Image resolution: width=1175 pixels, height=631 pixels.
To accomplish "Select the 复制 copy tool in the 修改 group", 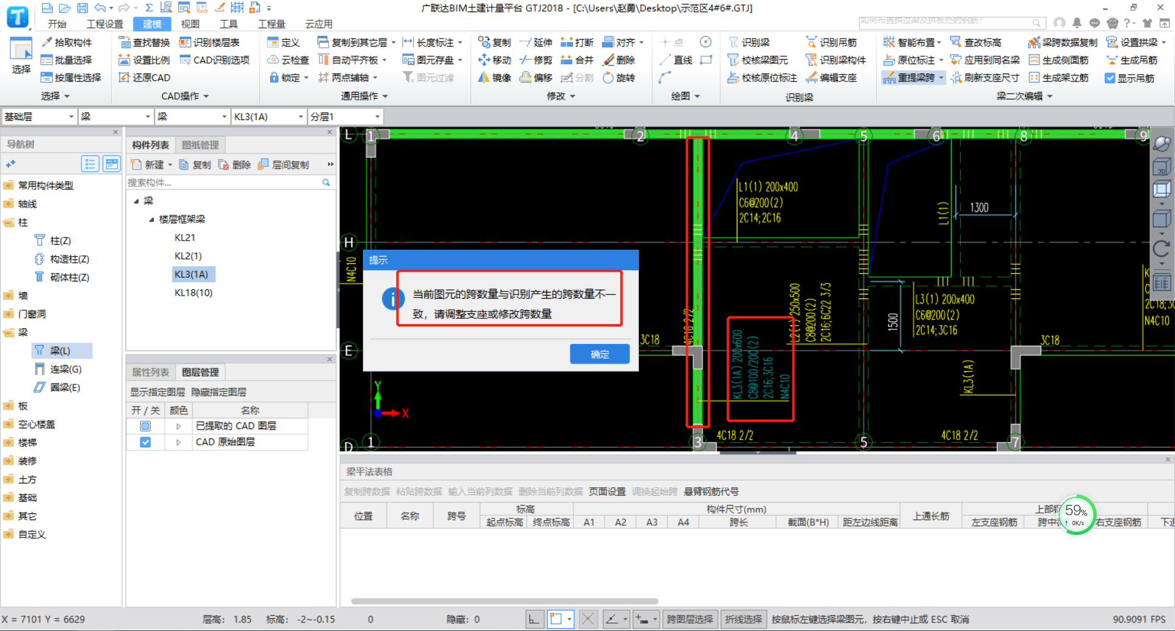I will [494, 42].
